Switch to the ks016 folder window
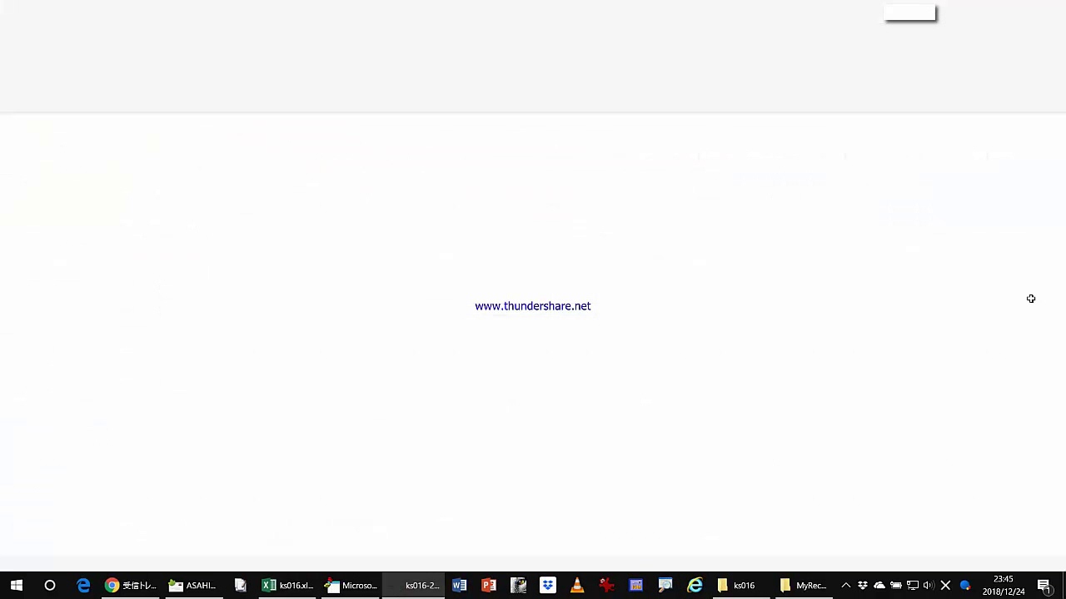The image size is (1066, 599). 736,586
